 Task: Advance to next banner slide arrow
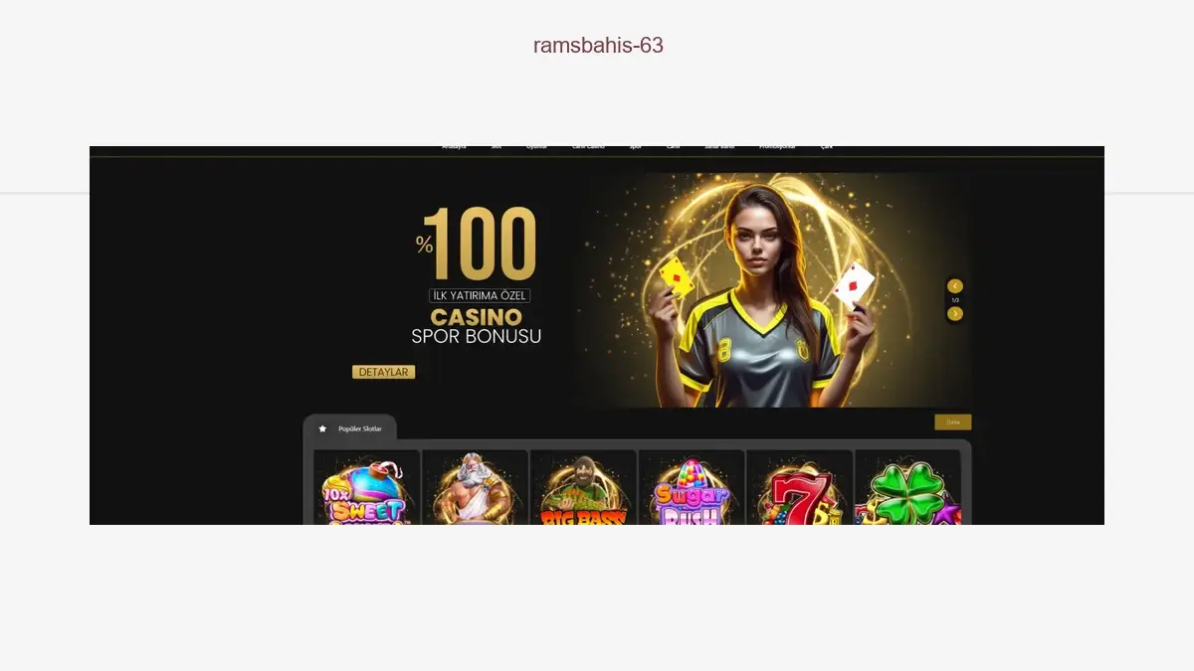point(955,314)
